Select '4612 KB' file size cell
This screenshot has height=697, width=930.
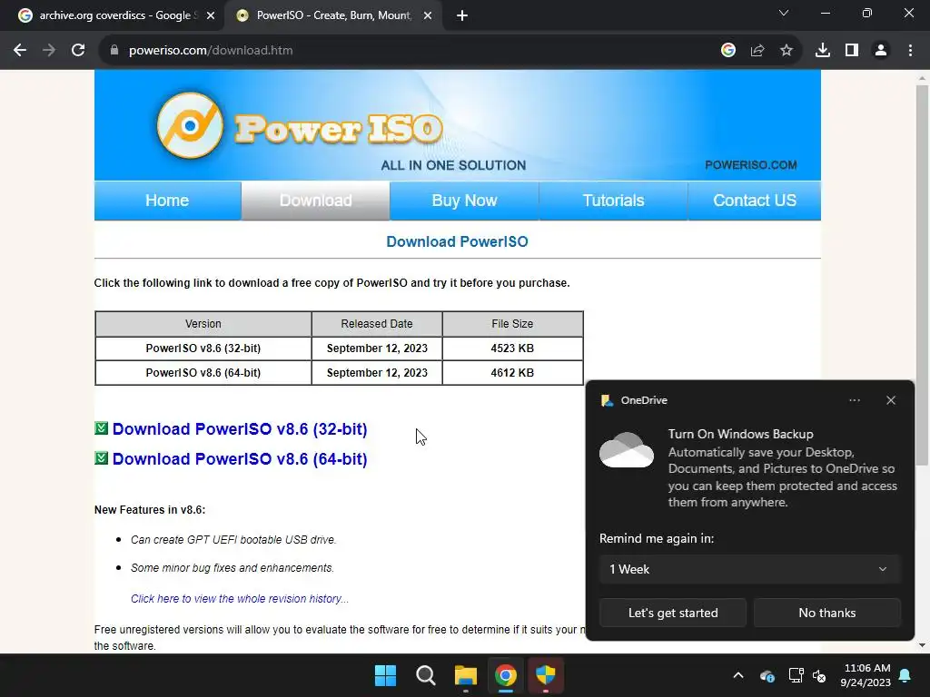[x=512, y=373]
